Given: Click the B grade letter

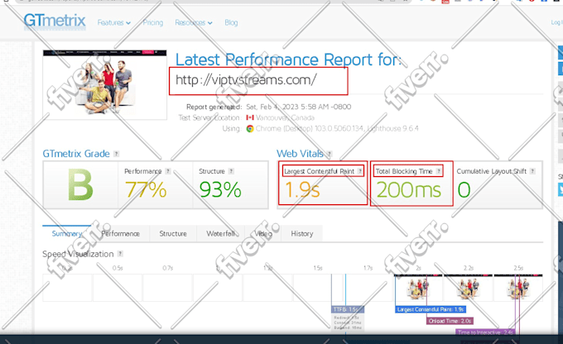Looking at the screenshot, I should pyautogui.click(x=80, y=185).
